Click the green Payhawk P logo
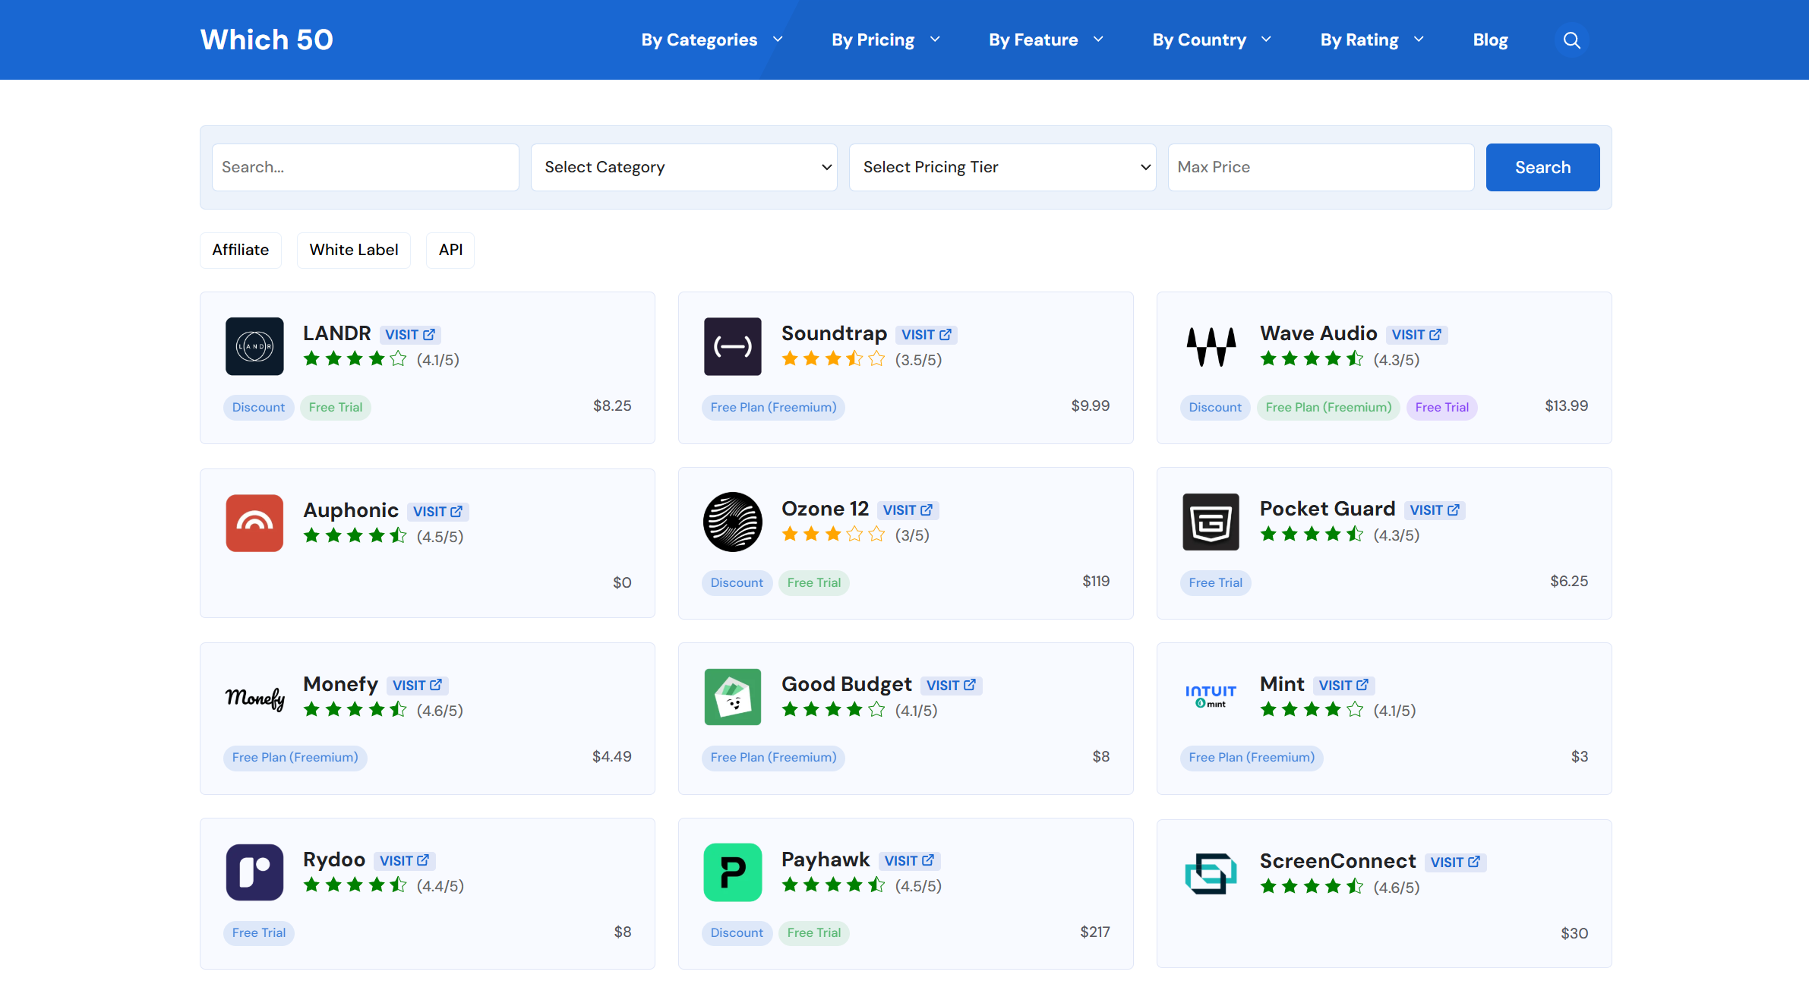1809x1003 pixels. [x=733, y=872]
